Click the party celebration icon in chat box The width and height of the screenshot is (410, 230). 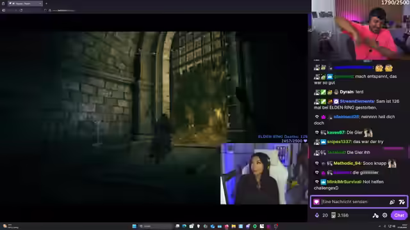(392, 202)
